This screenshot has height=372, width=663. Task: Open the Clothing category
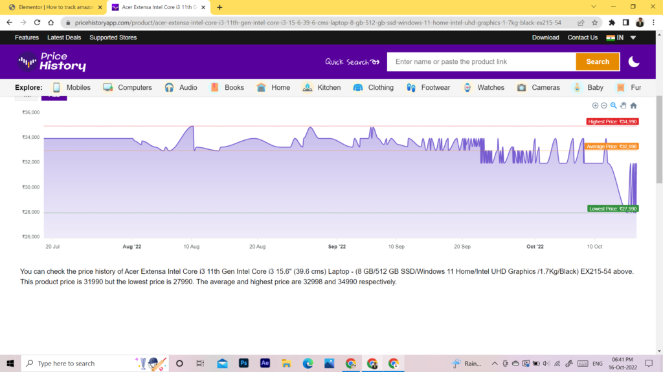click(374, 87)
